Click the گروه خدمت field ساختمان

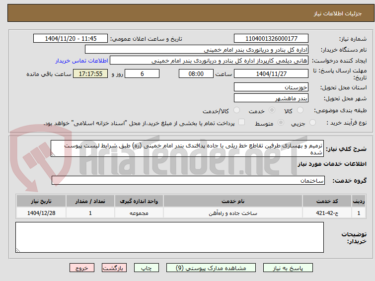tap(188, 180)
